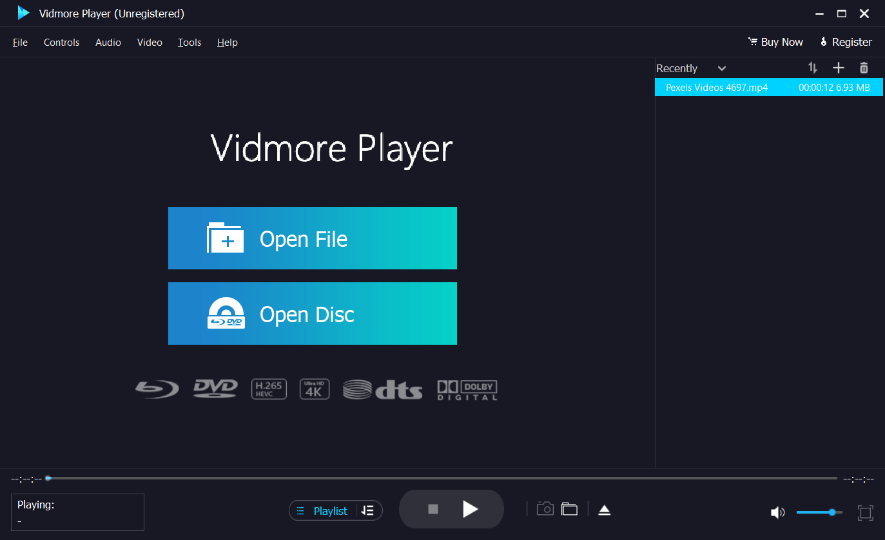
Task: Click the playlist order mode icon
Action: pyautogui.click(x=368, y=511)
